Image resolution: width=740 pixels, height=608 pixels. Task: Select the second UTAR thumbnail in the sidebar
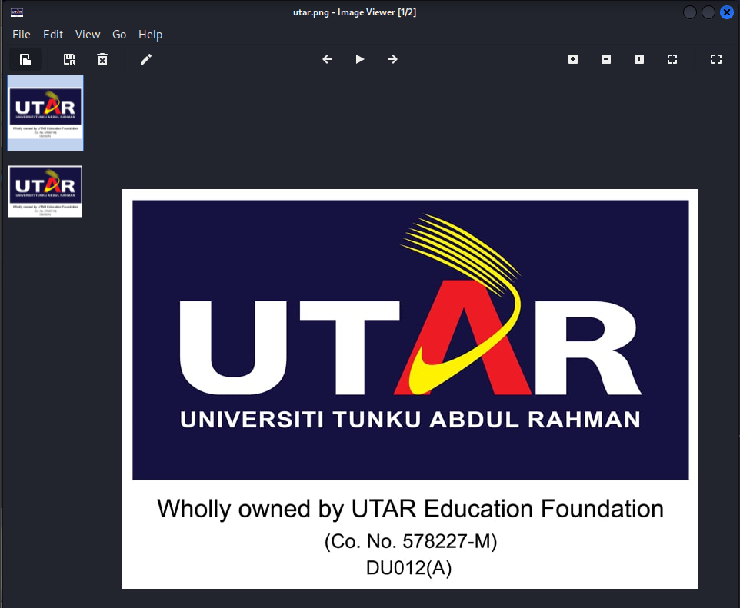pos(45,191)
